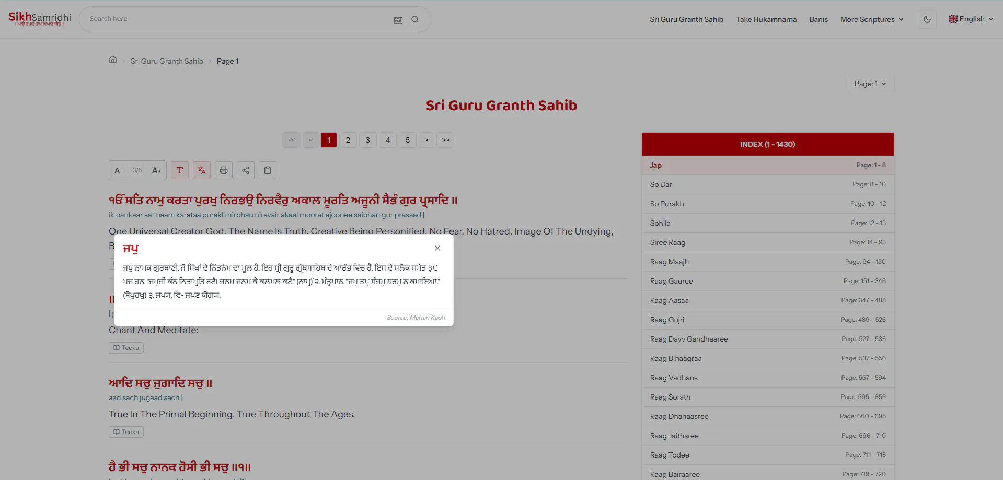1003x480 pixels.
Task: Toggle the transliteration T icon
Action: point(180,170)
